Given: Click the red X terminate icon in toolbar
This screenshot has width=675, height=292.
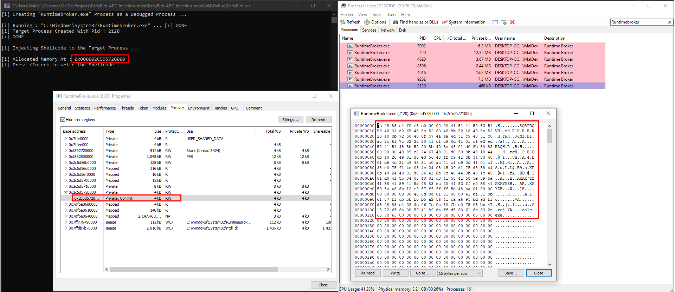Looking at the screenshot, I should point(512,22).
